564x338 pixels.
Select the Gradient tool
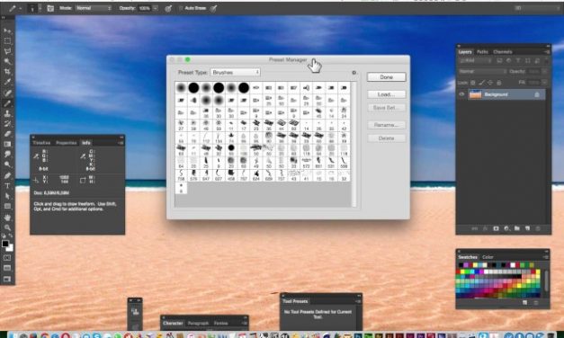pos(7,144)
